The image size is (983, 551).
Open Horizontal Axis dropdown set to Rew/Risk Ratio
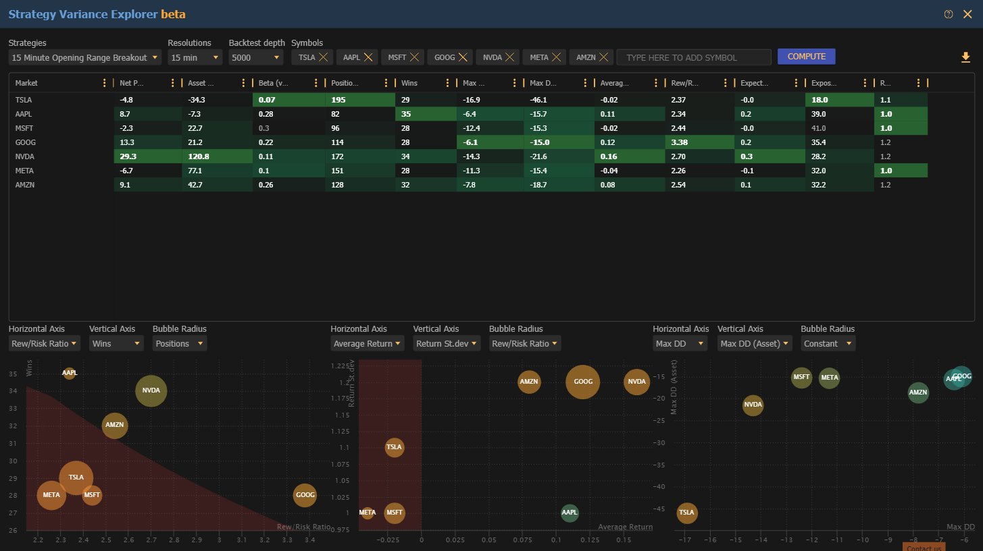point(45,343)
